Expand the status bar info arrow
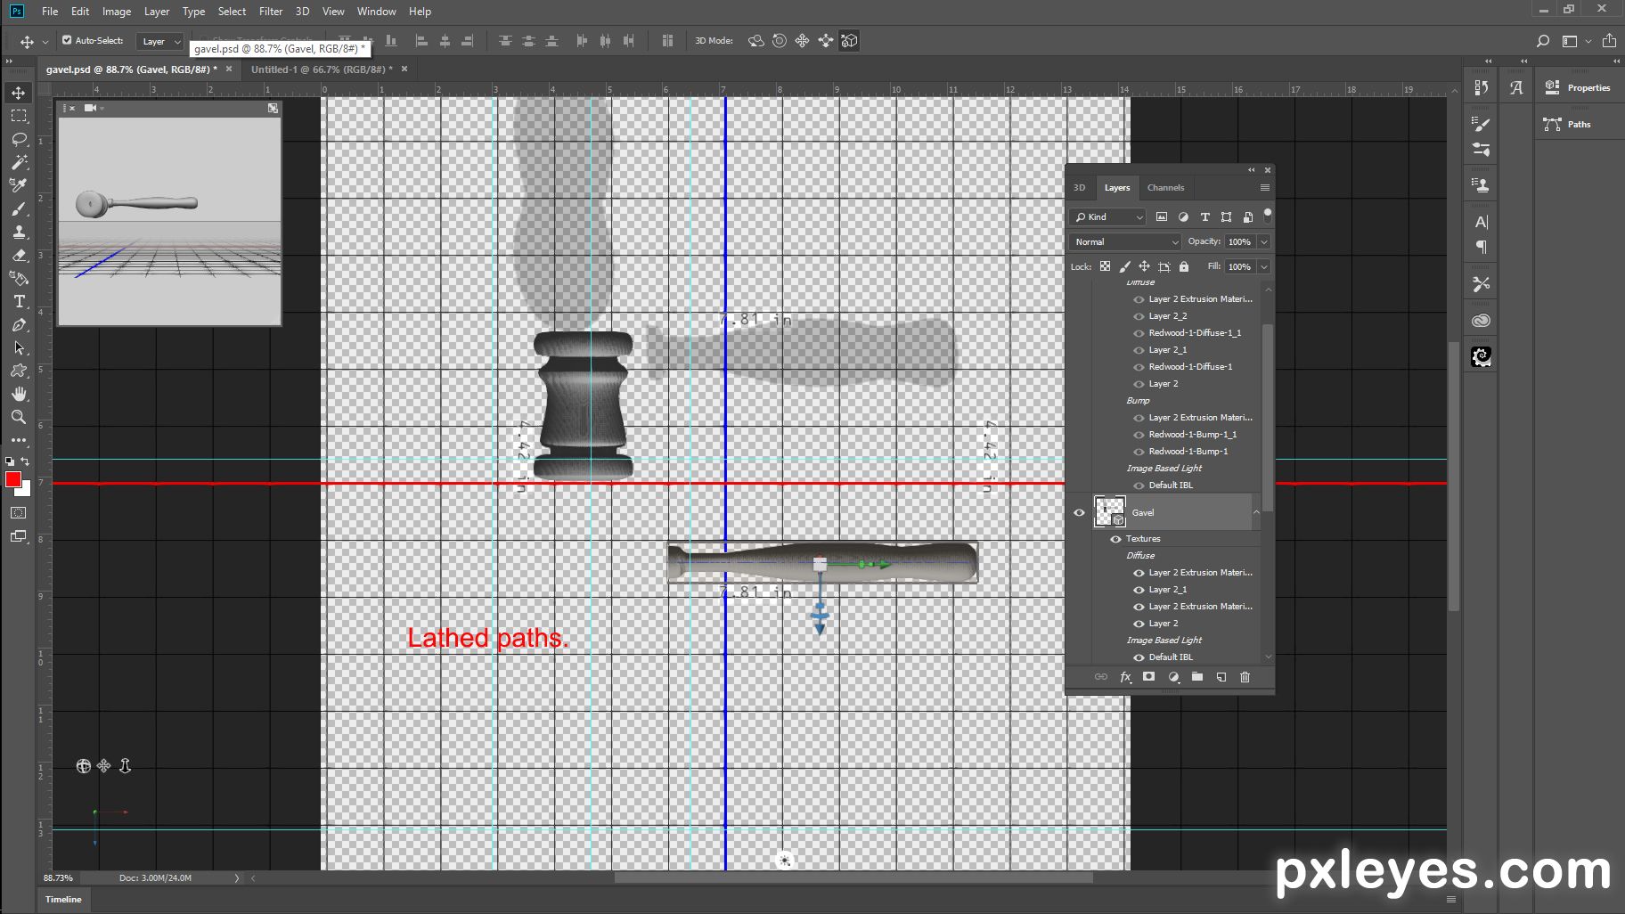1625x914 pixels. (x=236, y=878)
